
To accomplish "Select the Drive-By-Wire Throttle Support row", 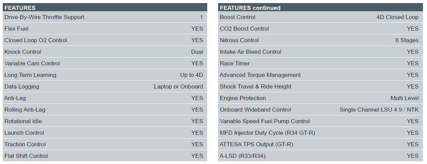I will click(105, 17).
